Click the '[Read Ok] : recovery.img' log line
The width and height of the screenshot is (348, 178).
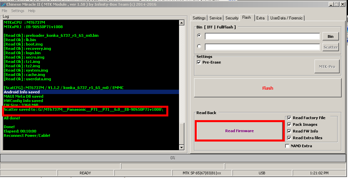[27, 49]
